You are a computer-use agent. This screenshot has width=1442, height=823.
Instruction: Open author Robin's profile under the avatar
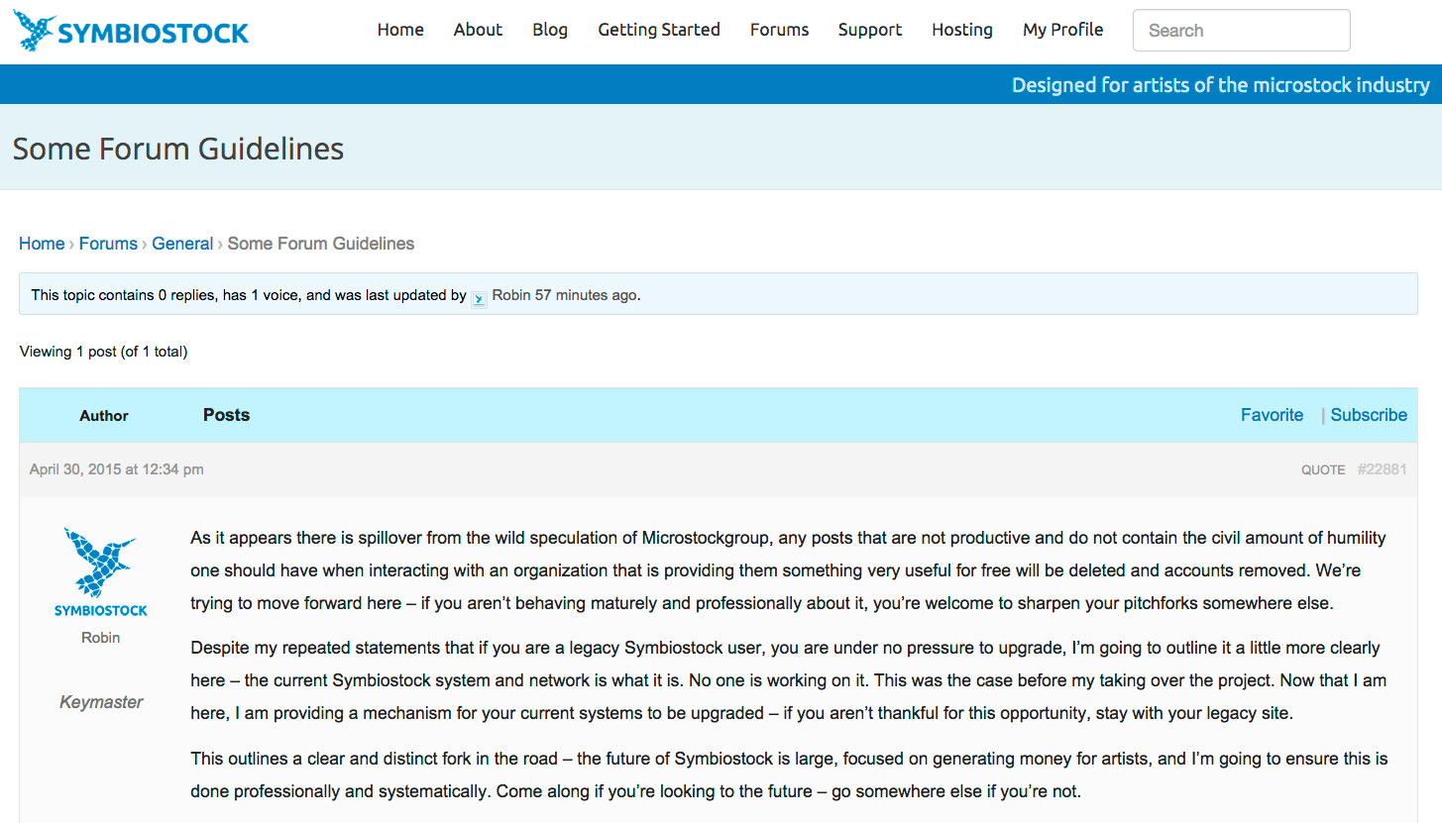(x=101, y=638)
